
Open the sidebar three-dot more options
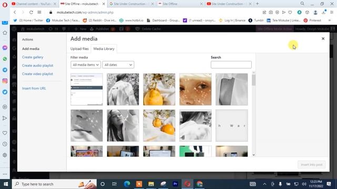[x=5, y=174]
